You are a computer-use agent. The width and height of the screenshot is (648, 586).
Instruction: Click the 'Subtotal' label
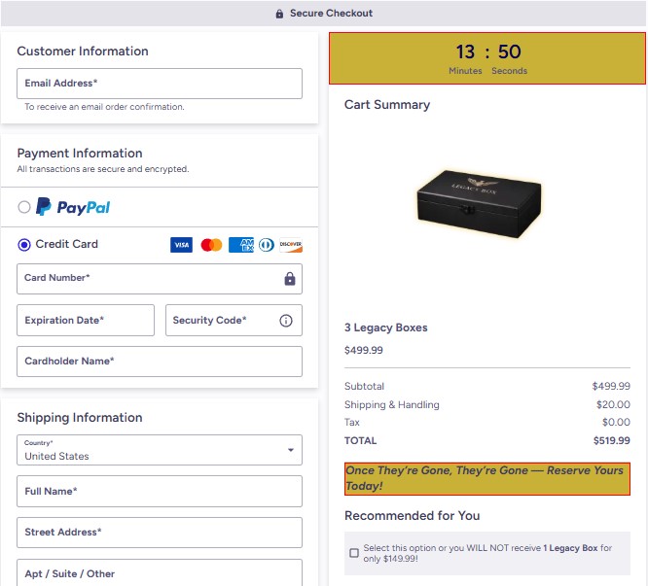[x=364, y=386]
